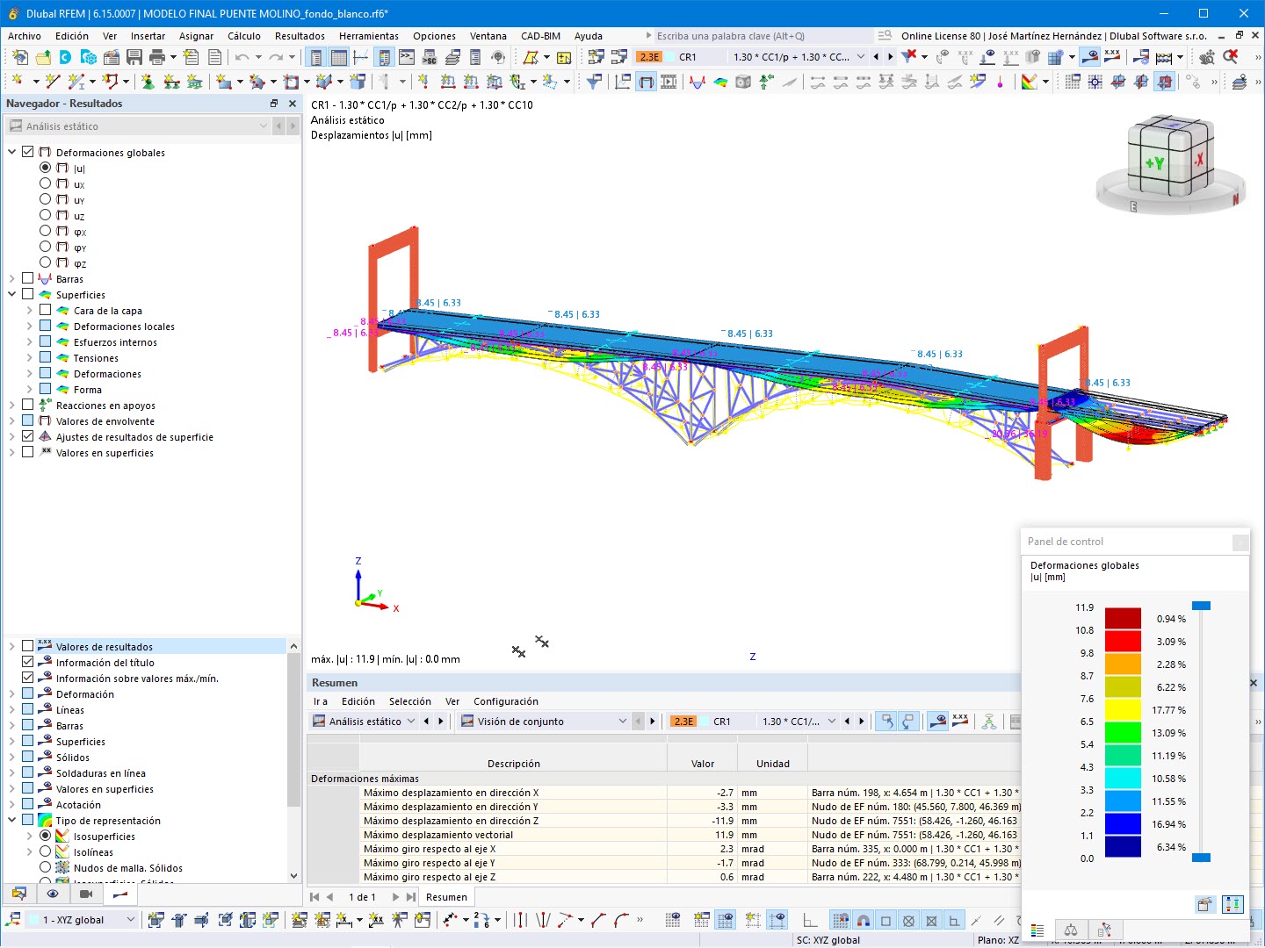Screen dimensions: 1265x948
Task: Show deformation with the red frame icon
Action: pyautogui.click(x=647, y=82)
